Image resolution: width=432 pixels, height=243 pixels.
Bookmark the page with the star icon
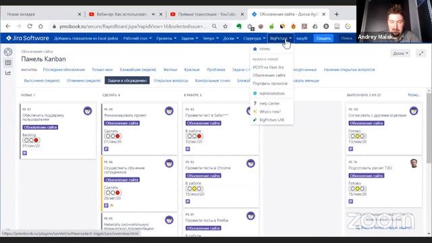[x=225, y=26]
